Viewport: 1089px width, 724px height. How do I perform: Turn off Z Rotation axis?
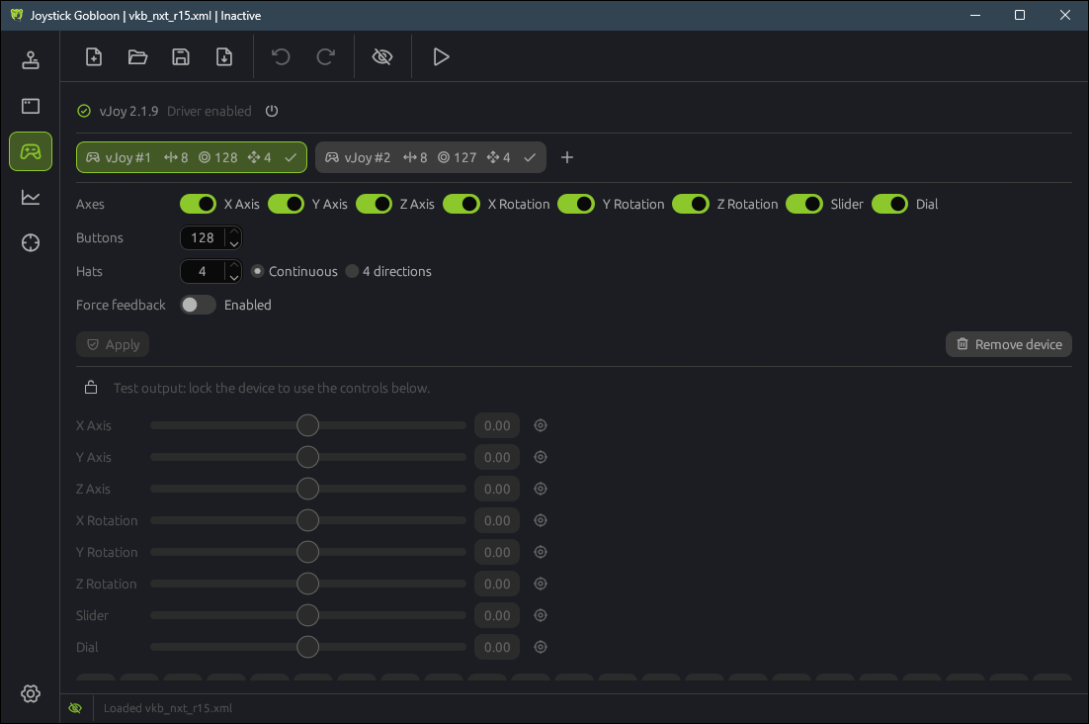(x=691, y=205)
